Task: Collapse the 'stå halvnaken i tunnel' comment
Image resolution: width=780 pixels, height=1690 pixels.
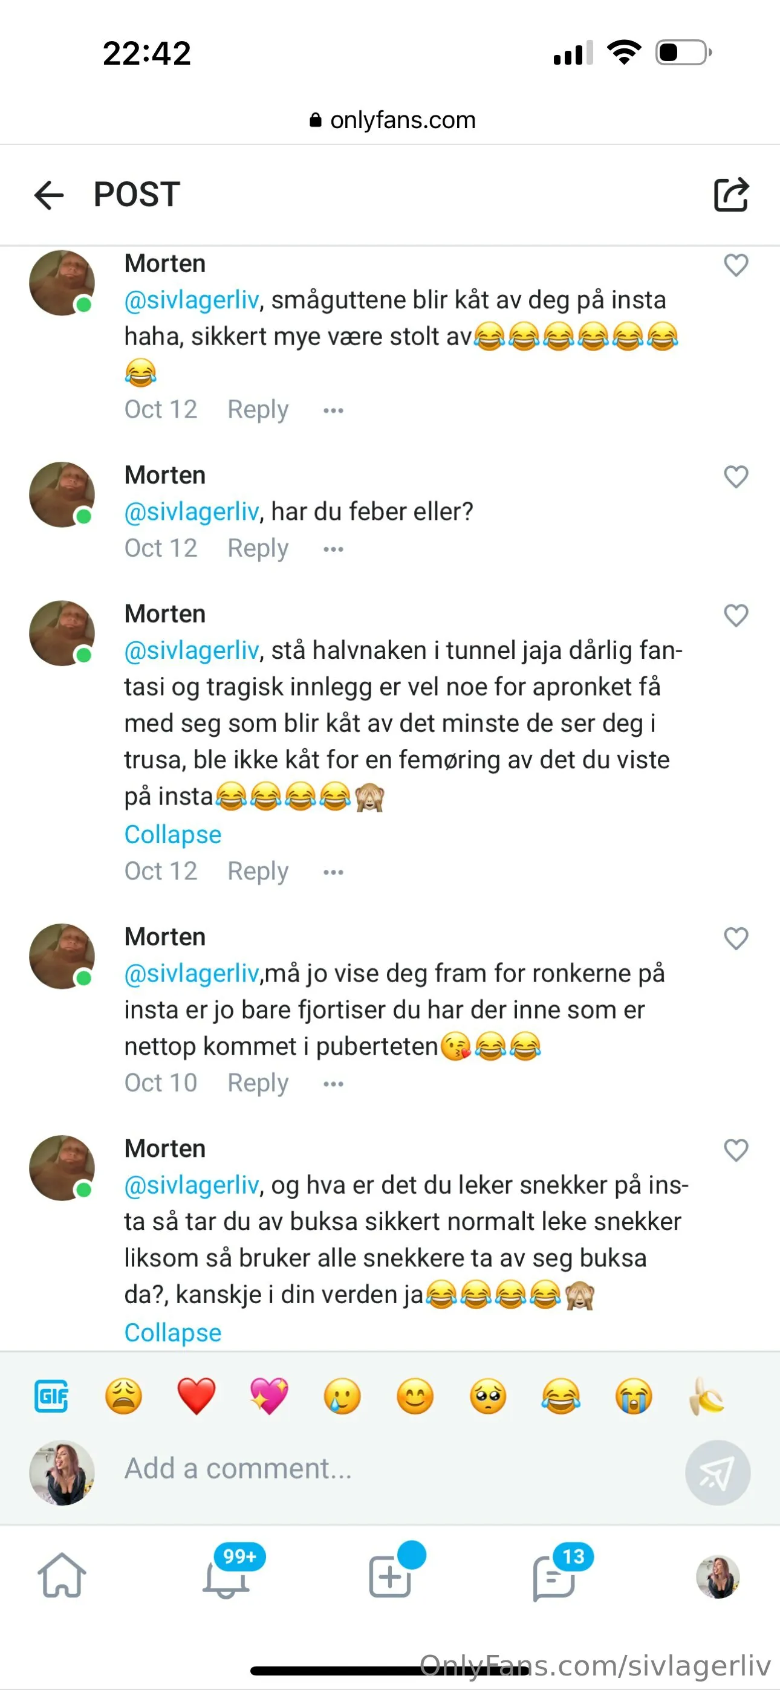Action: [173, 835]
